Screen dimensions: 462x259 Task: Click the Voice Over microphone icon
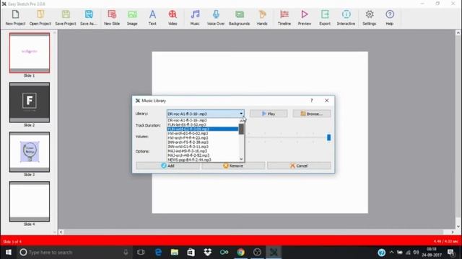216,17
